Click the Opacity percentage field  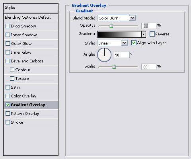(149, 26)
